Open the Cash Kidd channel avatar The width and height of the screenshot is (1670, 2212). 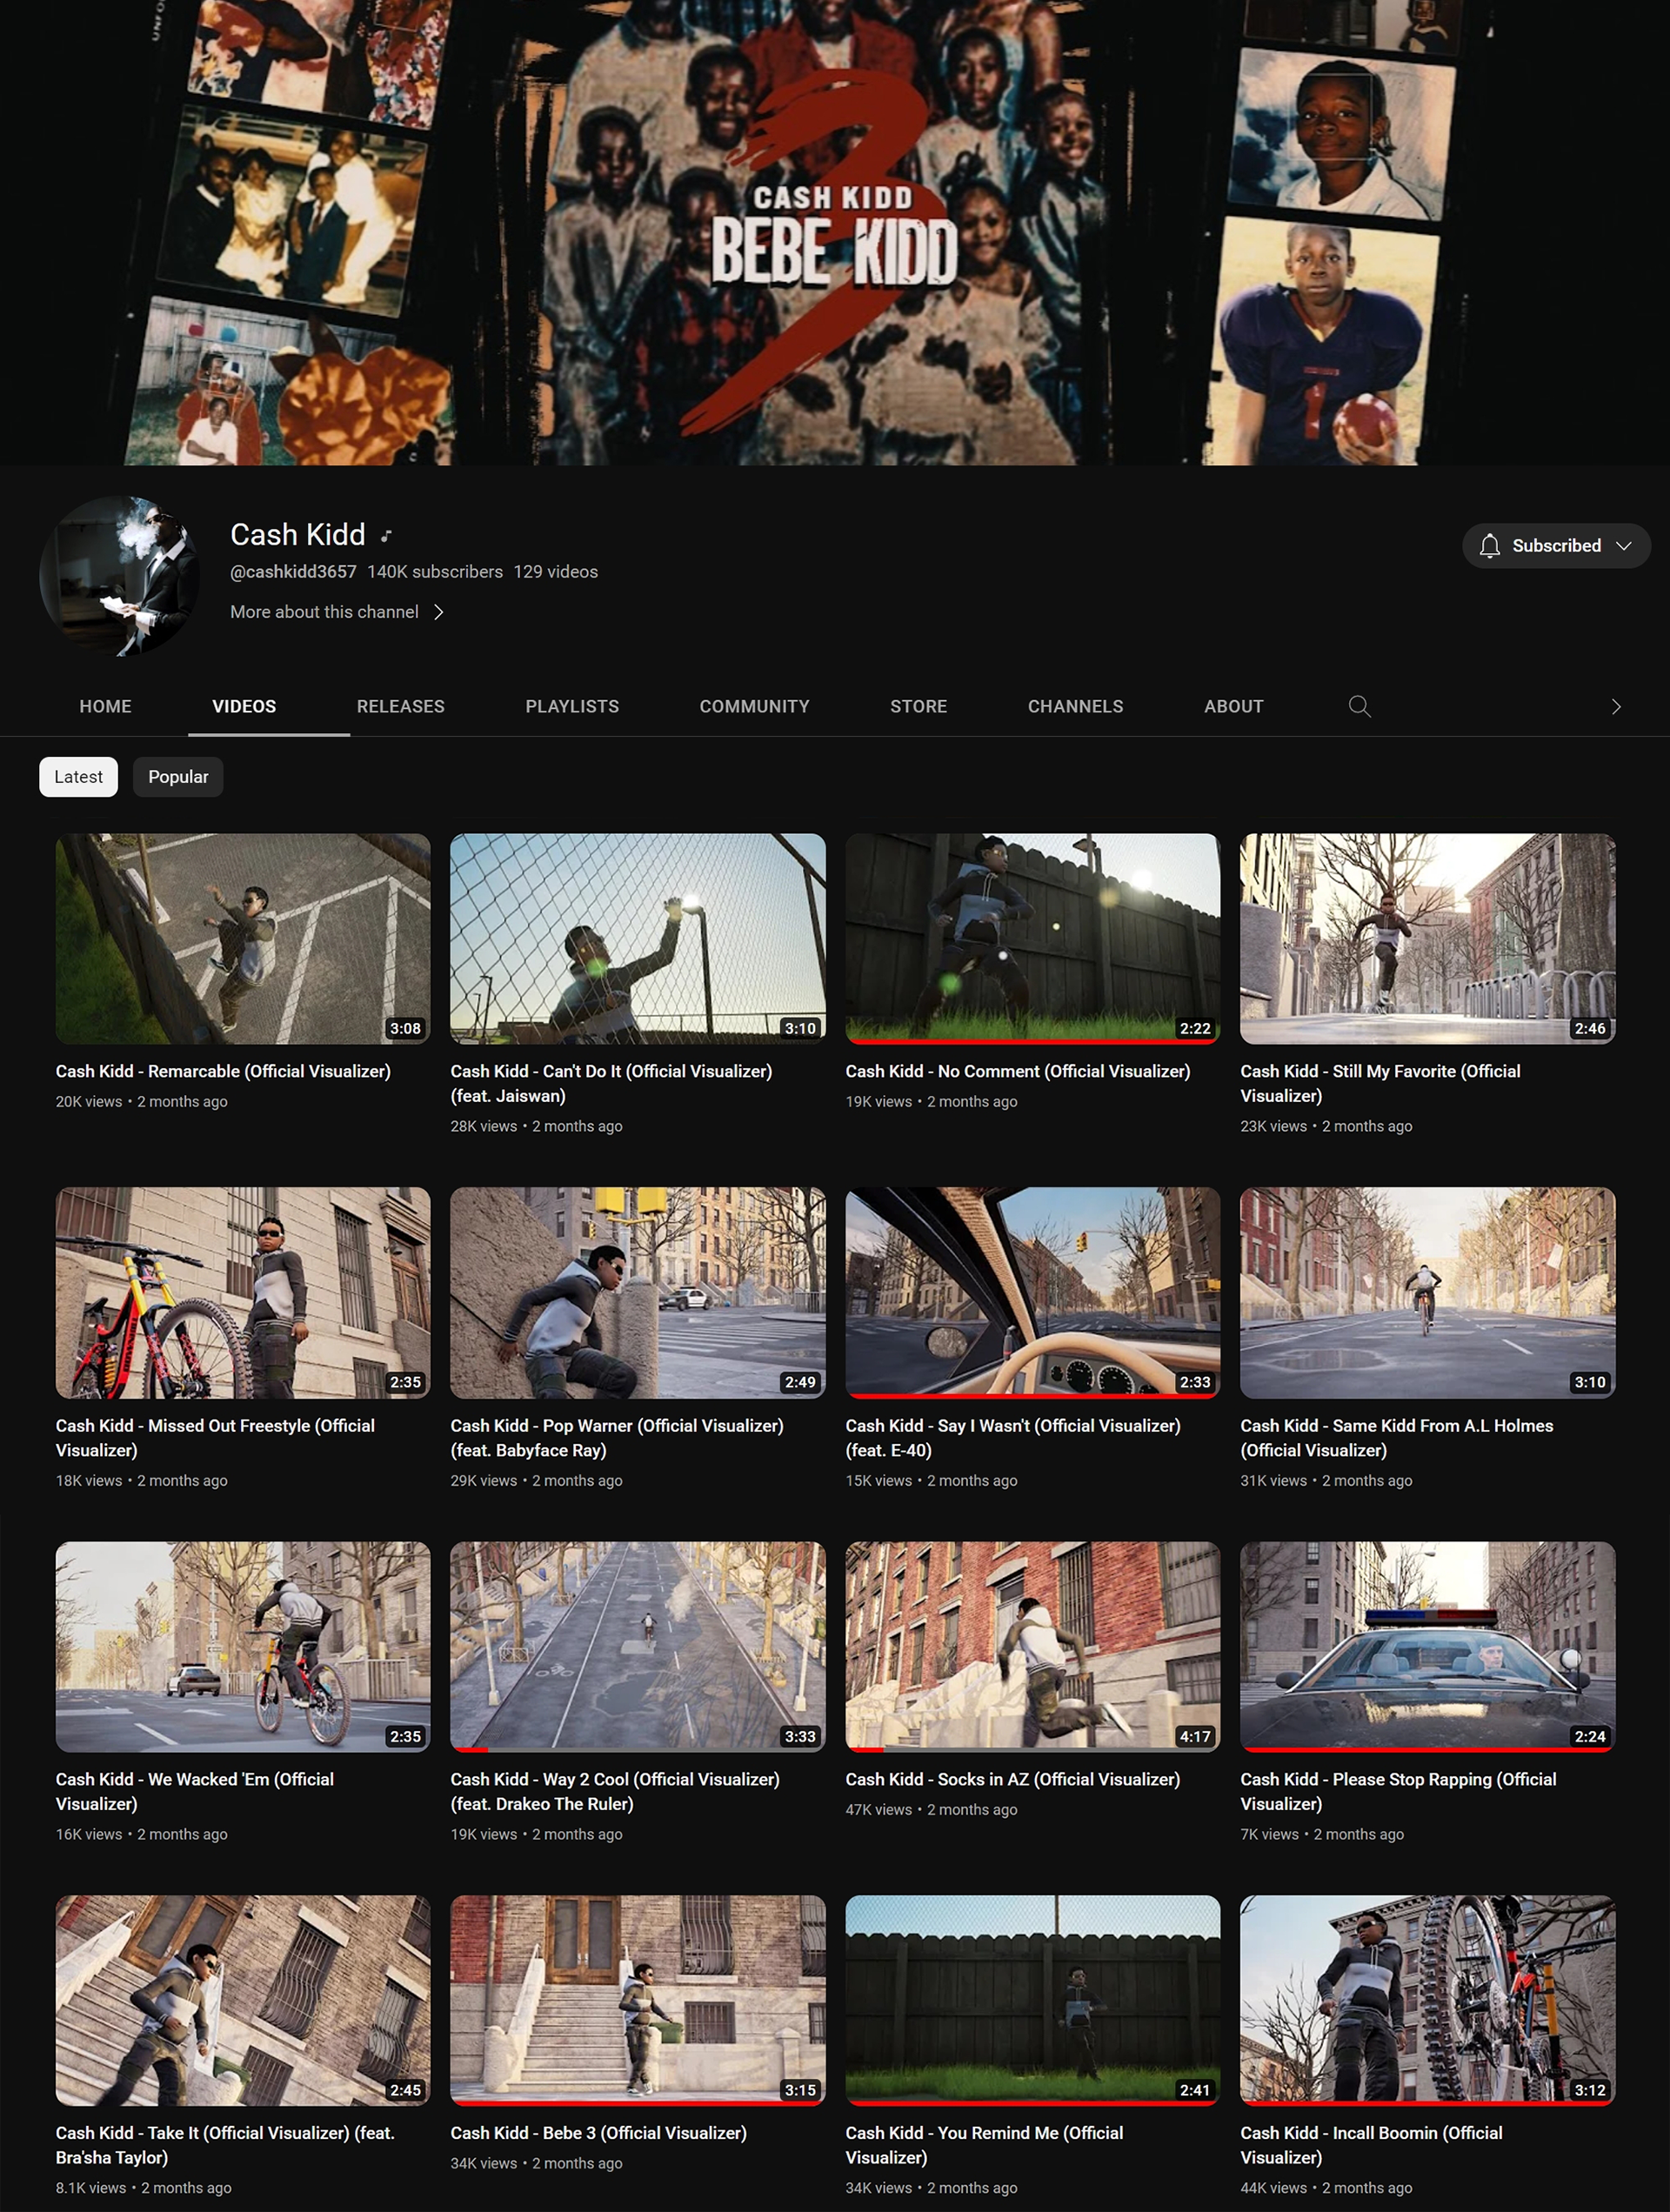tap(119, 576)
